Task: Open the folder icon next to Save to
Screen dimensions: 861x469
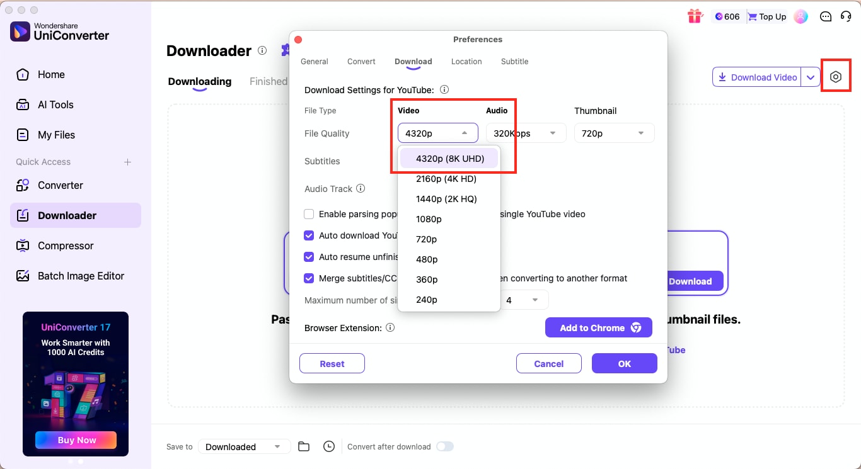Action: click(x=303, y=446)
